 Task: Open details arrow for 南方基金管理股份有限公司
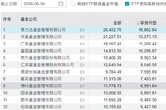pos(82,58)
